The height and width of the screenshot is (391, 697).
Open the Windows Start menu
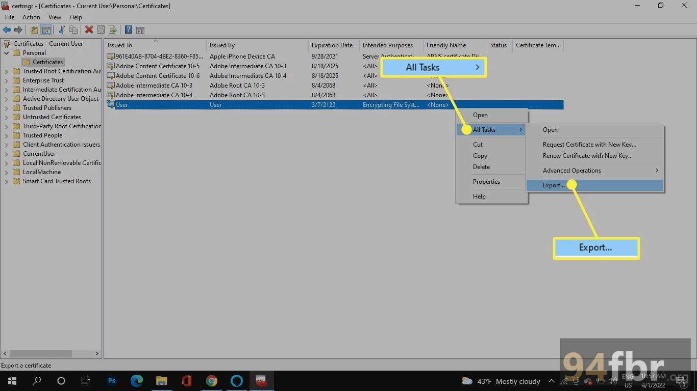point(12,381)
